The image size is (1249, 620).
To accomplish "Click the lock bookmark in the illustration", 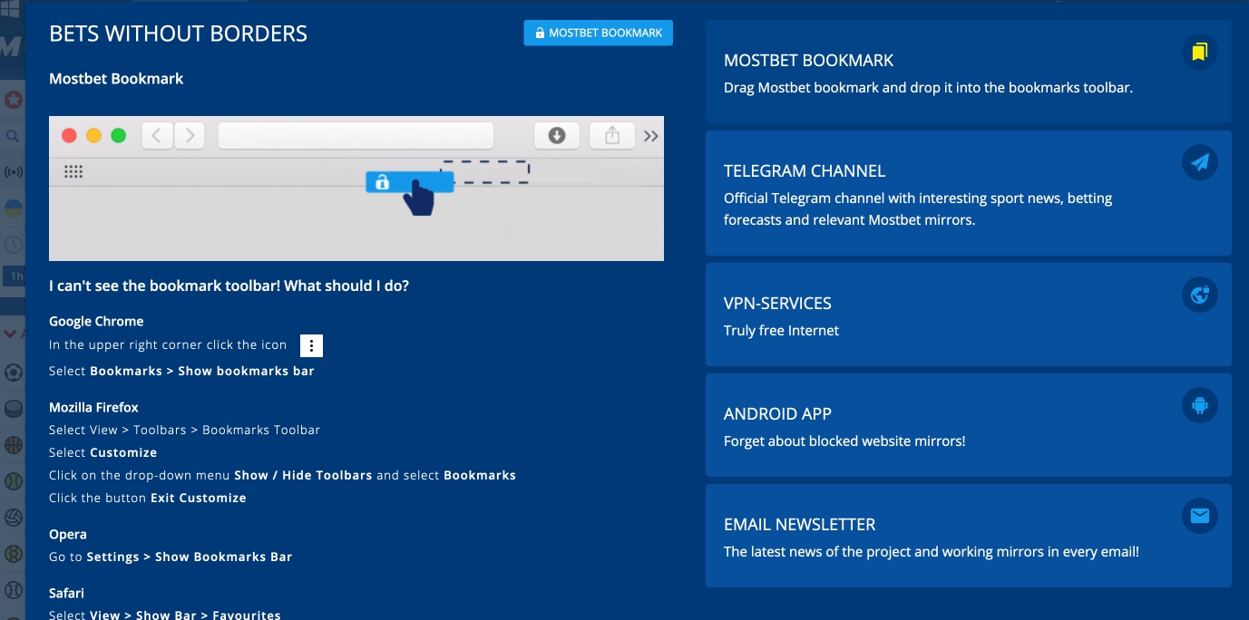I will point(409,182).
